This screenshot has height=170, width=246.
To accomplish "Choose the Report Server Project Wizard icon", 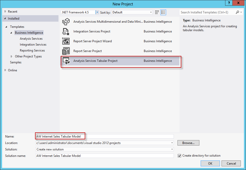I will 66,41.
